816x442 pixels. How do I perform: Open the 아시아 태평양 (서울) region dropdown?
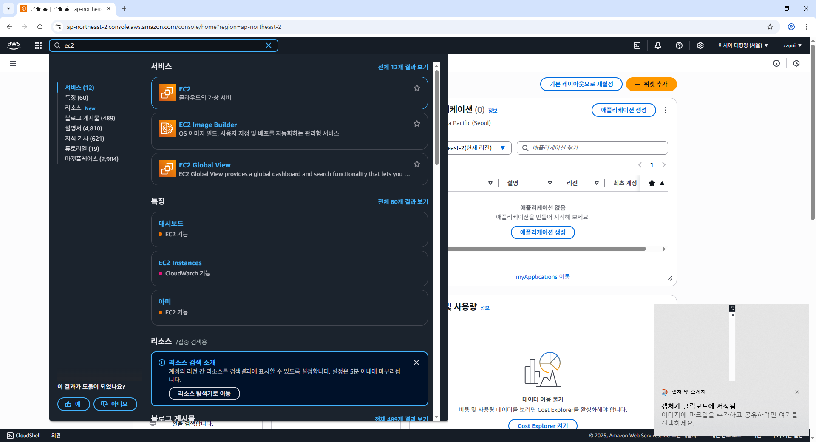[x=743, y=45]
